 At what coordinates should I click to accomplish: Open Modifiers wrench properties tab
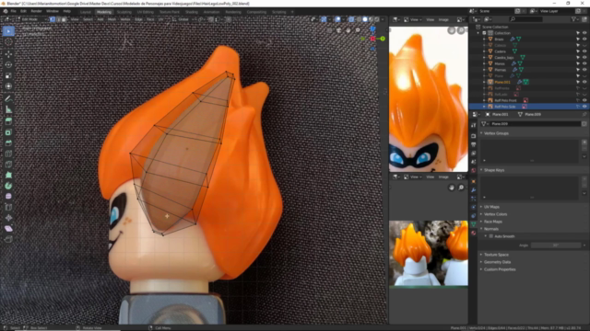pyautogui.click(x=473, y=190)
